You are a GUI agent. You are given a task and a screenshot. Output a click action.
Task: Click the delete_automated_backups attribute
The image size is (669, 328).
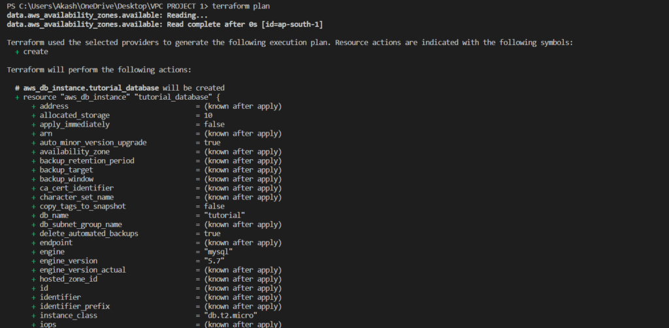[x=89, y=233]
